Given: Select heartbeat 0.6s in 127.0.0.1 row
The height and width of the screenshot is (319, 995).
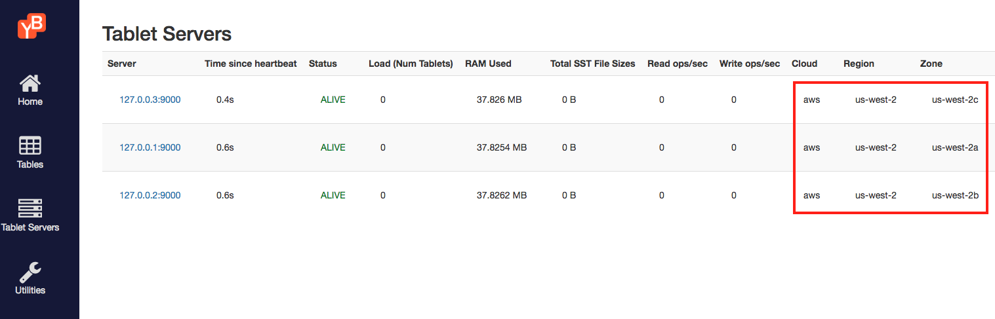Looking at the screenshot, I should [225, 147].
